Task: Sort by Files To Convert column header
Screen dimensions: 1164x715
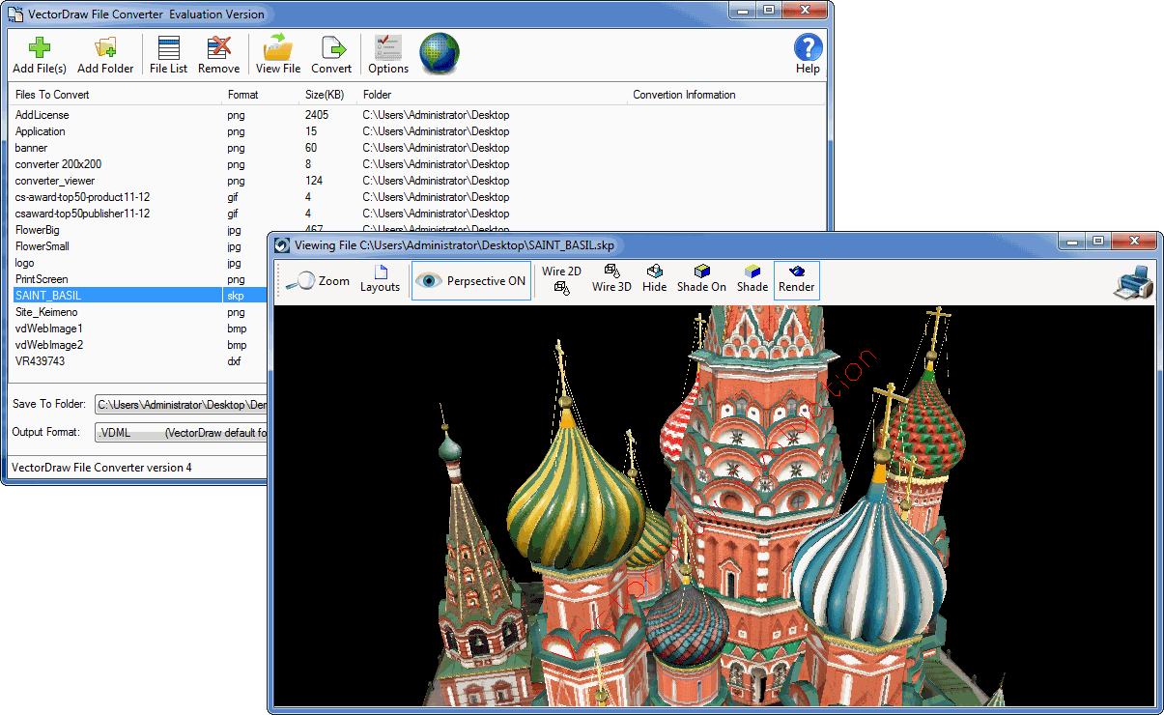Action: click(116, 95)
